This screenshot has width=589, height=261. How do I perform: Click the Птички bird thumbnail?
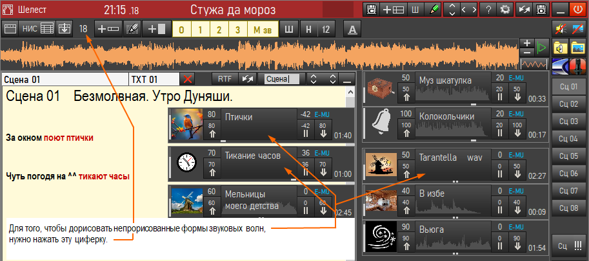(x=186, y=125)
